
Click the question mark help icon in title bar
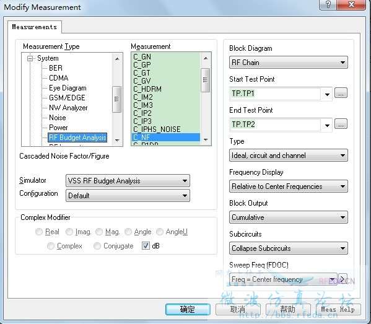click(x=328, y=4)
